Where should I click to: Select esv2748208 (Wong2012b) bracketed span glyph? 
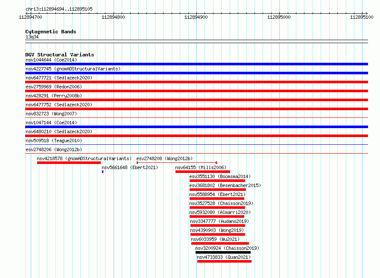click(x=177, y=163)
